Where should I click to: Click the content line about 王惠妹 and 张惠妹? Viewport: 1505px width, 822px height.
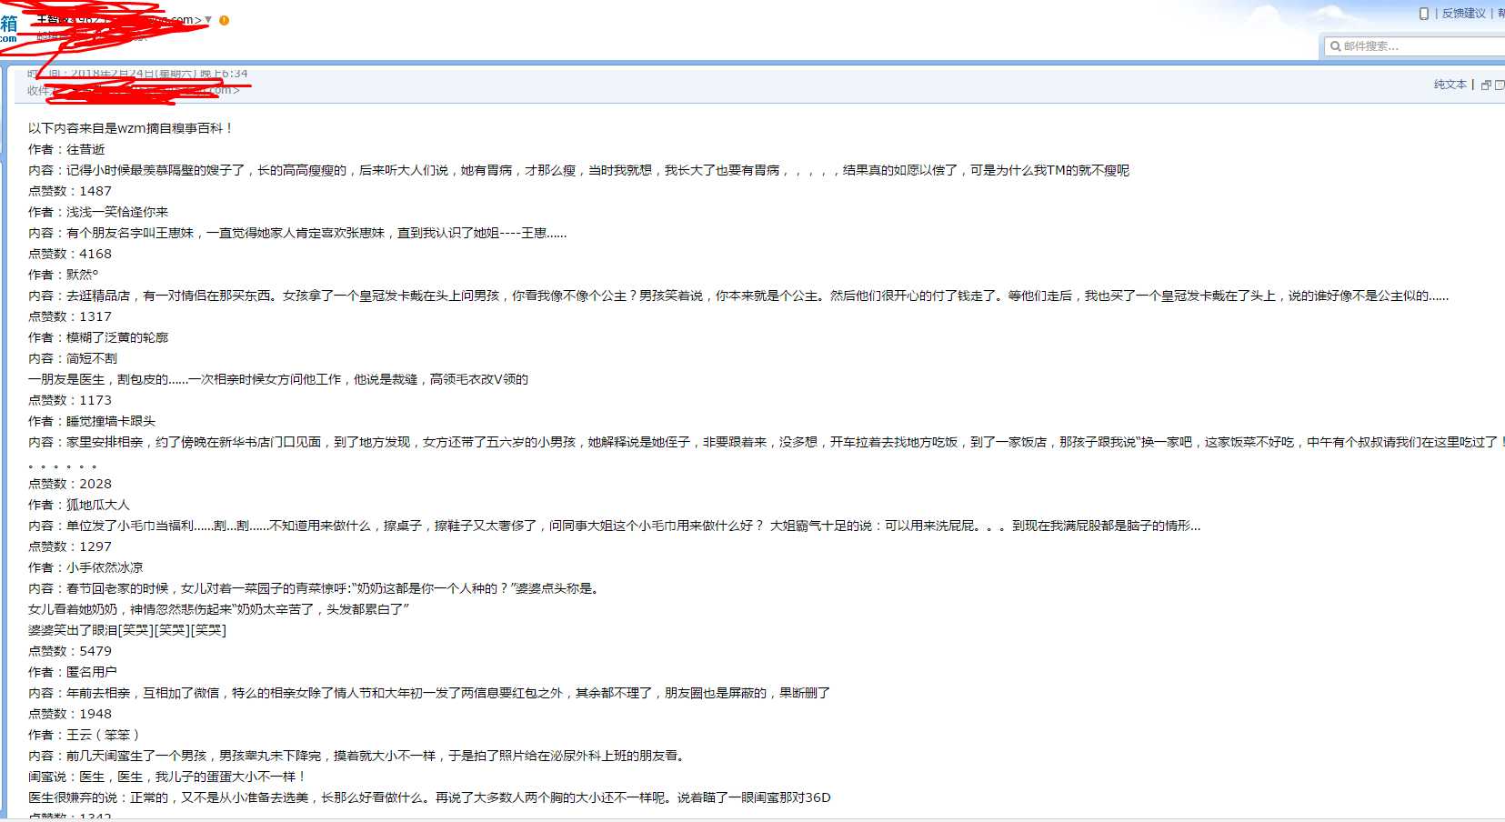297,233
